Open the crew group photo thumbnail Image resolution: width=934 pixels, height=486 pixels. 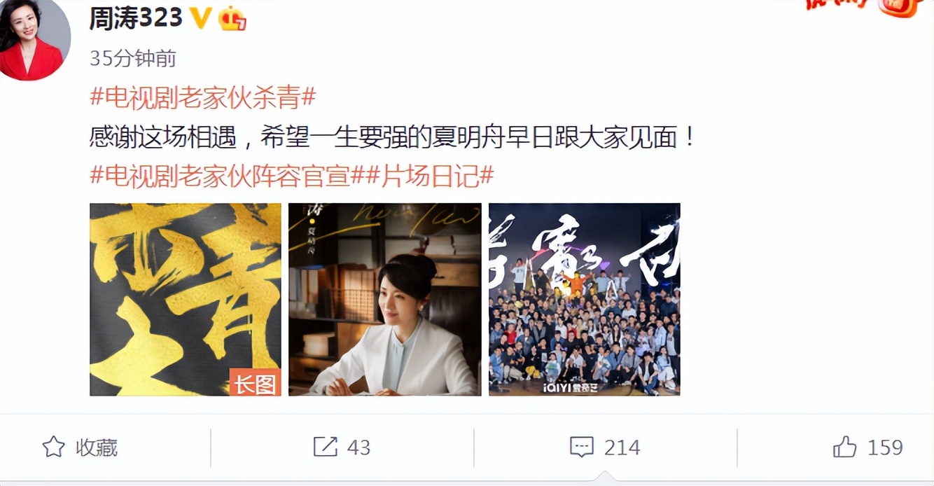coord(585,299)
